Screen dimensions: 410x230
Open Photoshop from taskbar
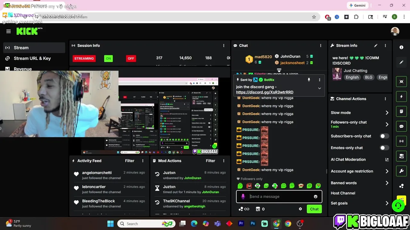point(253,224)
